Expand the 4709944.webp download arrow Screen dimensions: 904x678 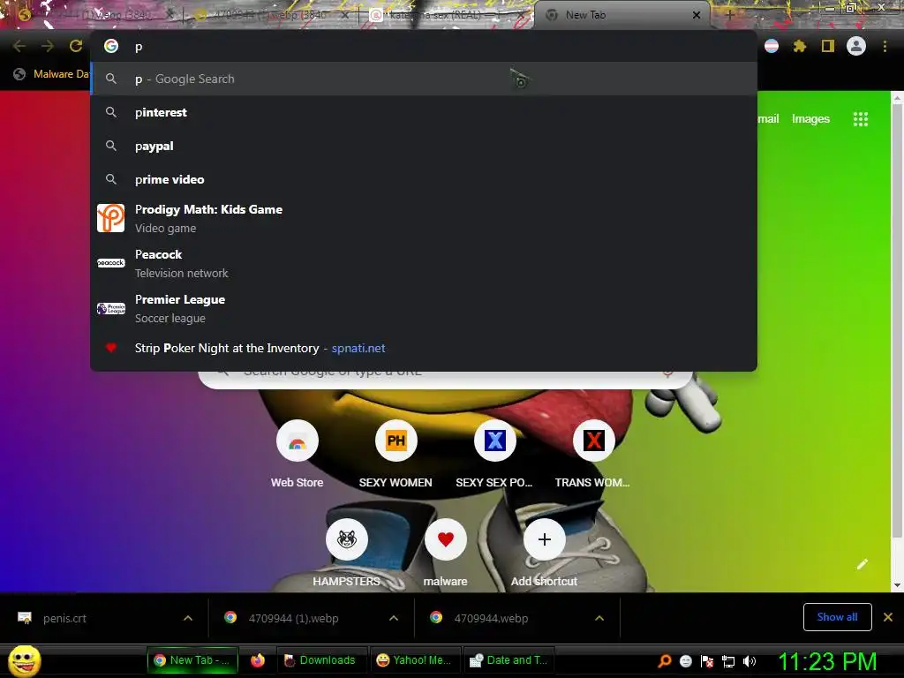click(x=599, y=618)
